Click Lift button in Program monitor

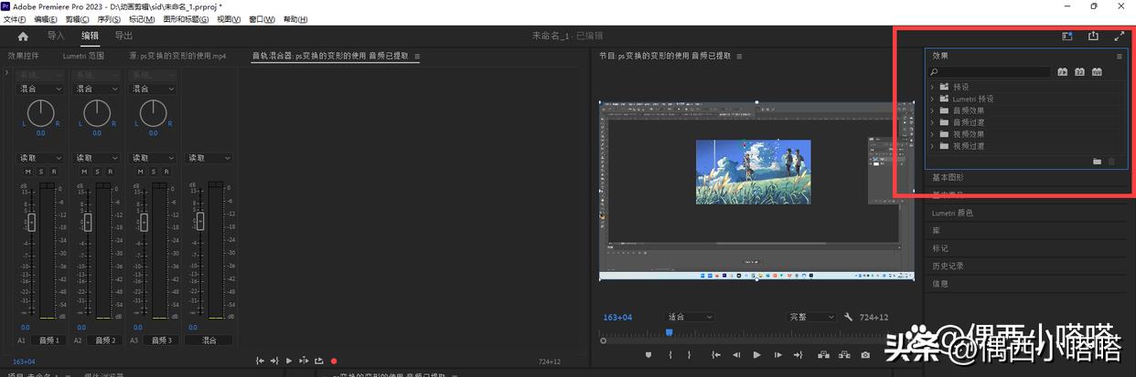[x=823, y=355]
